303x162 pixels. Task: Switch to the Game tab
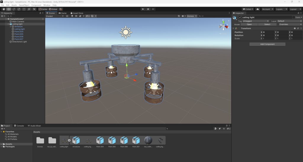(62, 13)
